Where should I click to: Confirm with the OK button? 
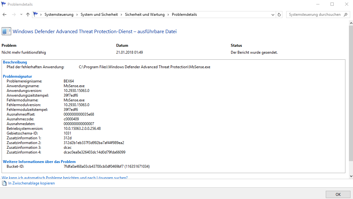pos(338,194)
